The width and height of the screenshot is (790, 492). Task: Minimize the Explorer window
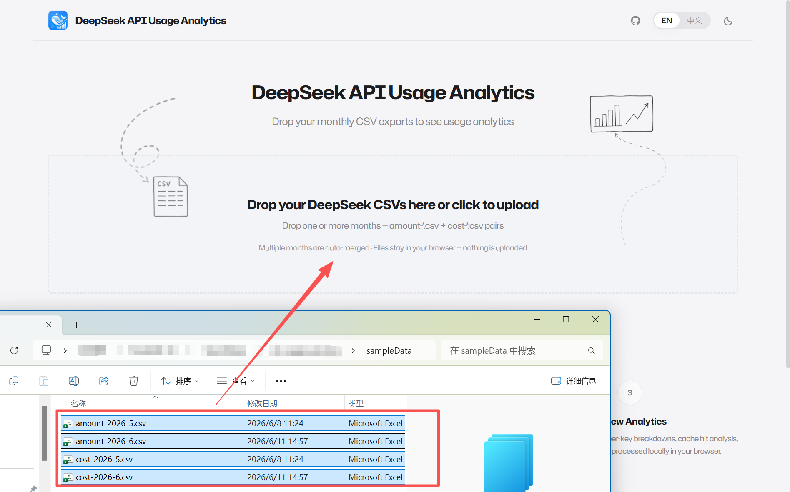537,319
